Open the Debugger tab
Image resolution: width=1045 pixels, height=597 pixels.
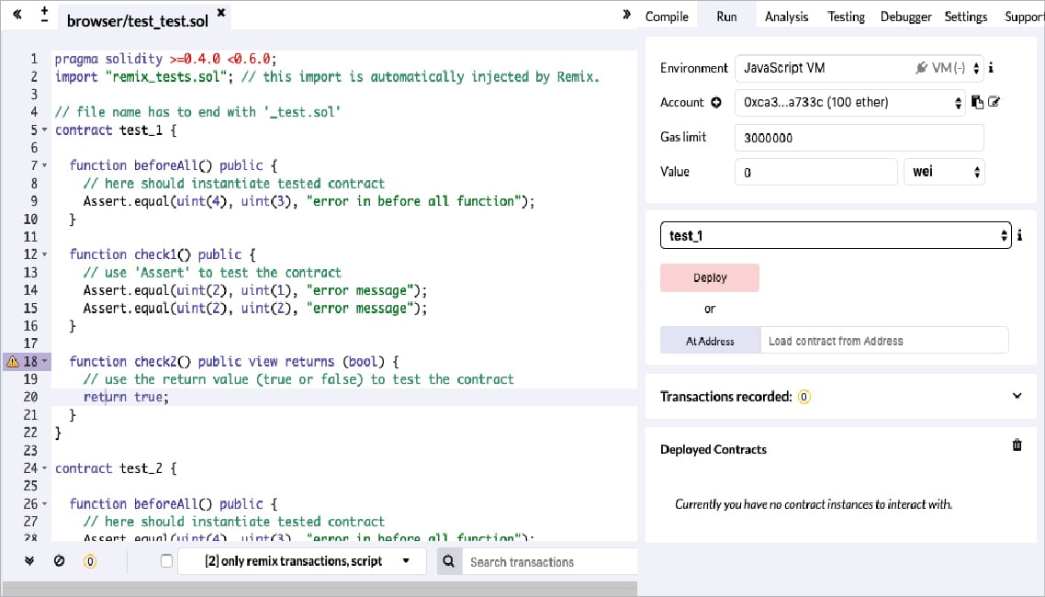[x=905, y=17]
